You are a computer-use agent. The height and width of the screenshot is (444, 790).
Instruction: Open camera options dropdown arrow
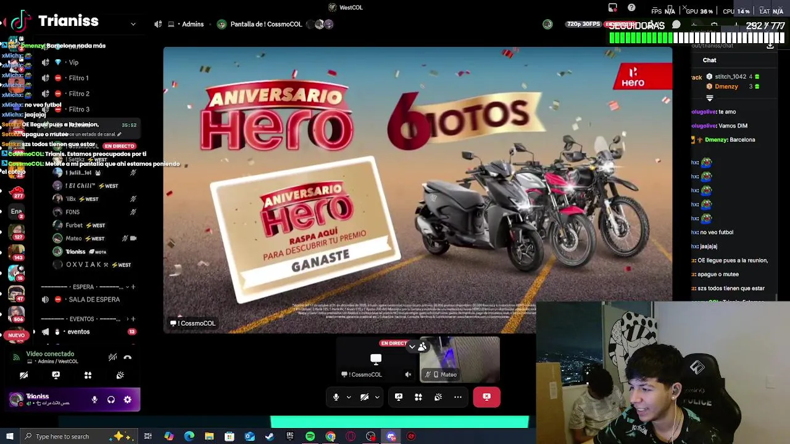click(377, 397)
